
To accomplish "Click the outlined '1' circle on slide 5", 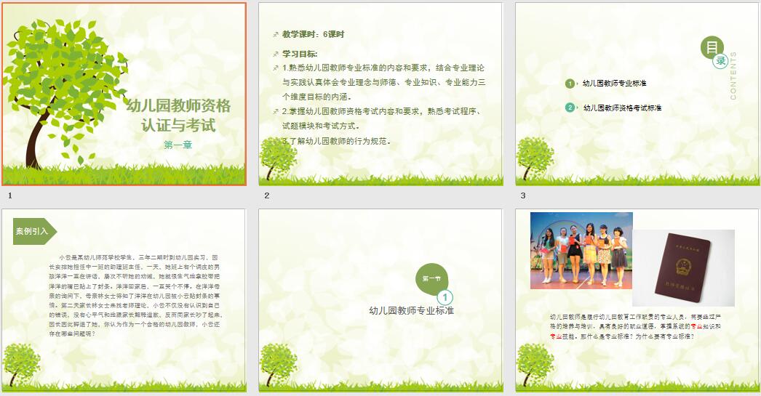I will coord(445,297).
